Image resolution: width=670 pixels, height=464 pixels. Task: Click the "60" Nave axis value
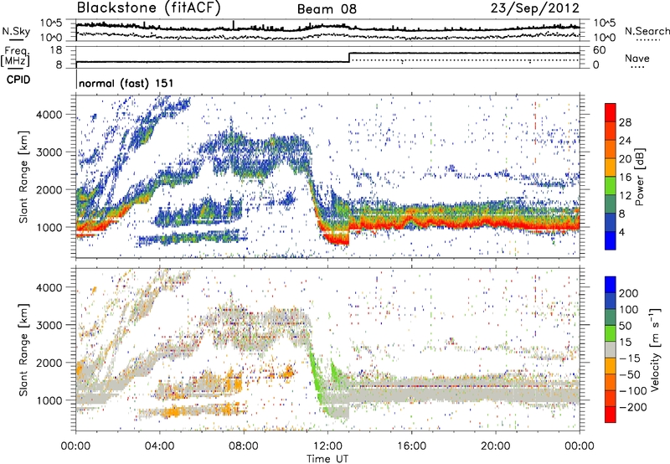click(599, 50)
